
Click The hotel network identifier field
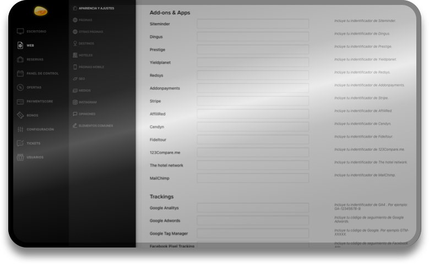tap(253, 165)
